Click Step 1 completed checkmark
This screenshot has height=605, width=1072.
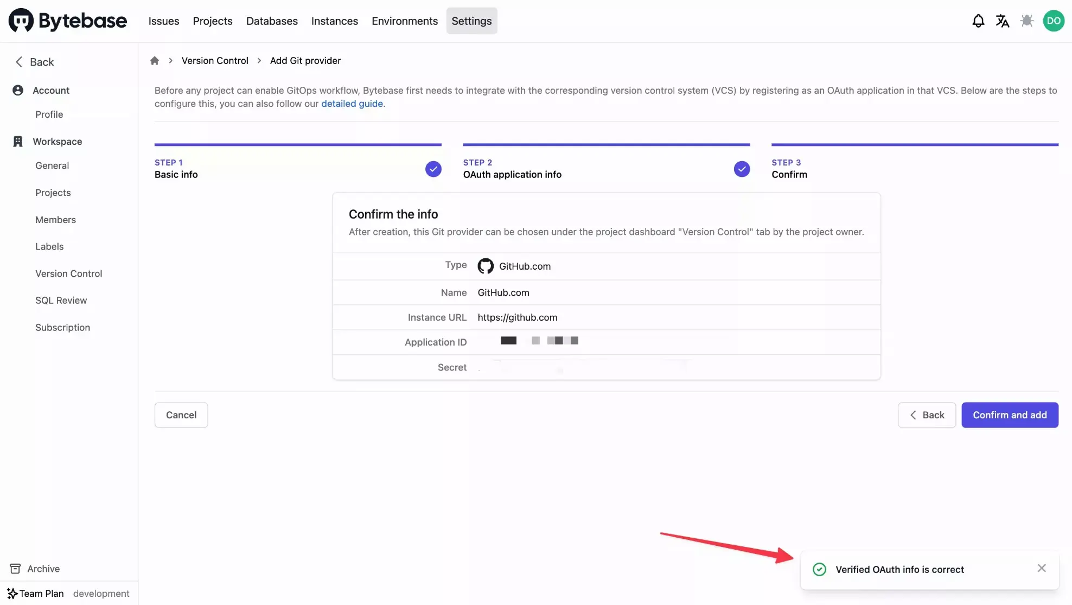[x=433, y=169]
